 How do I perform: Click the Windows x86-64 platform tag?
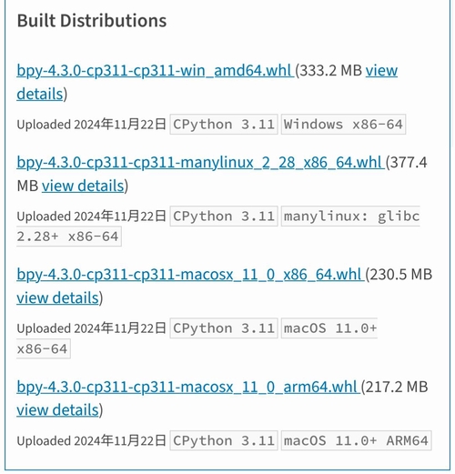343,125
